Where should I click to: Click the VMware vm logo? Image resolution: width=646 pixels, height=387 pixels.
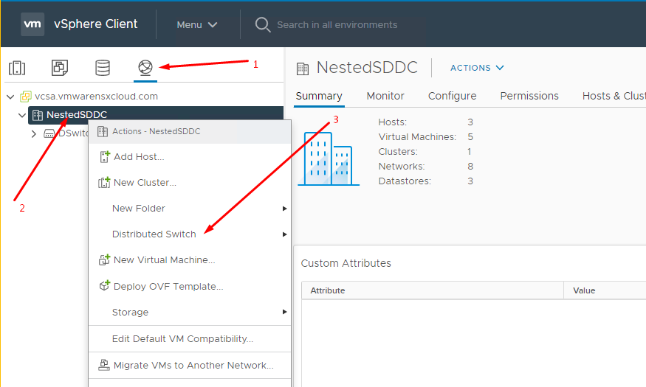(x=32, y=24)
